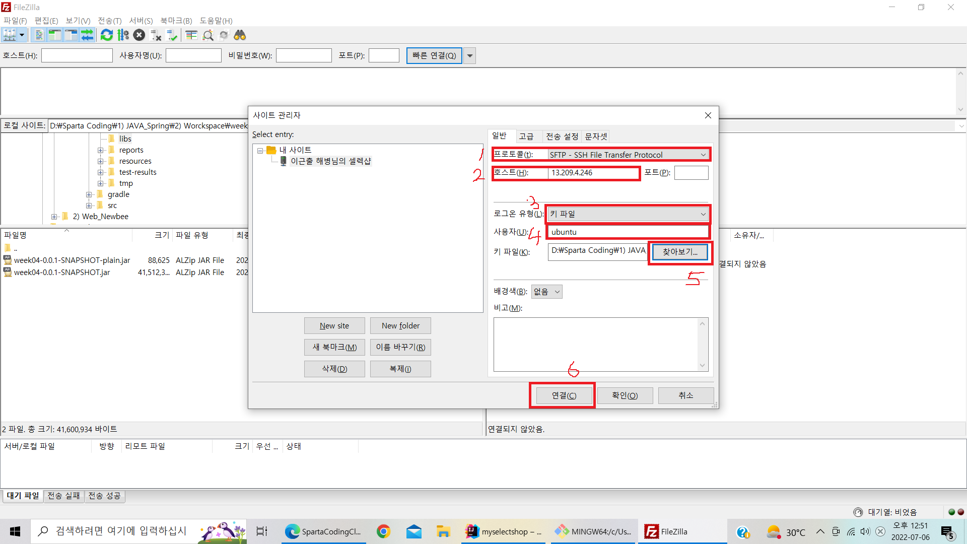The width and height of the screenshot is (967, 544).
Task: Open the 로그온 유형 키 파일 dropdown
Action: [628, 214]
